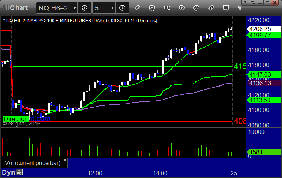Click the GET tools icon
Image resolution: width=282 pixels, height=178 pixels.
coord(167,8)
